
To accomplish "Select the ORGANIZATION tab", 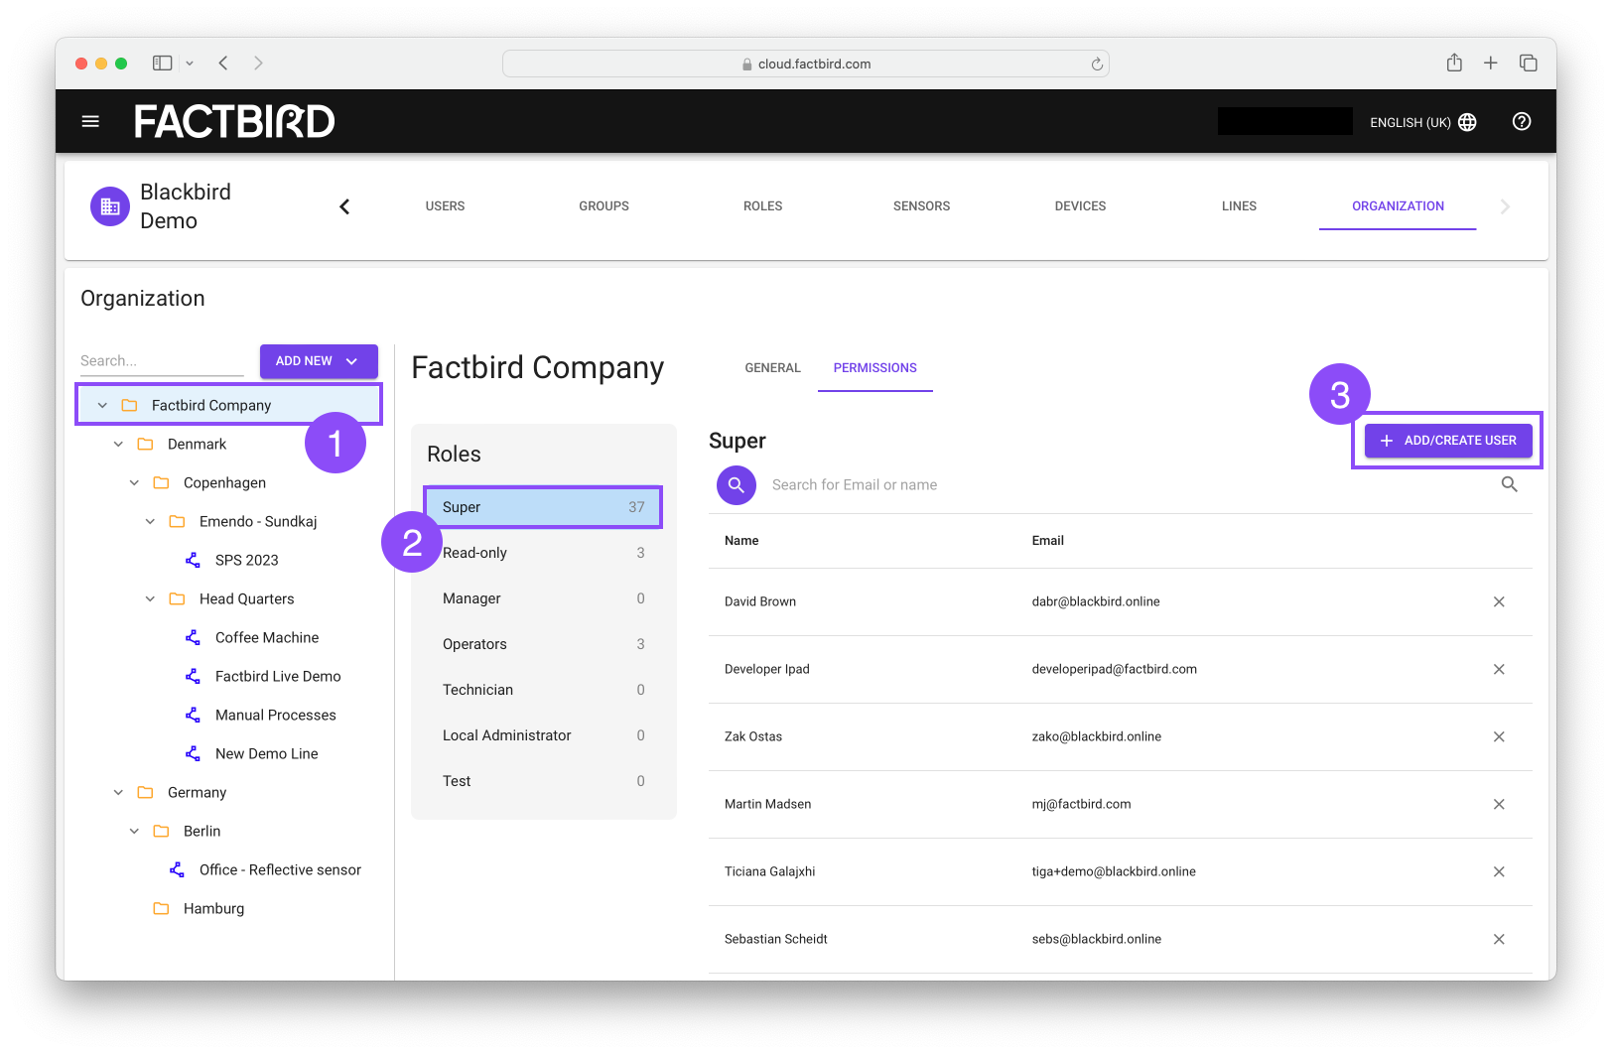I will (x=1398, y=206).
